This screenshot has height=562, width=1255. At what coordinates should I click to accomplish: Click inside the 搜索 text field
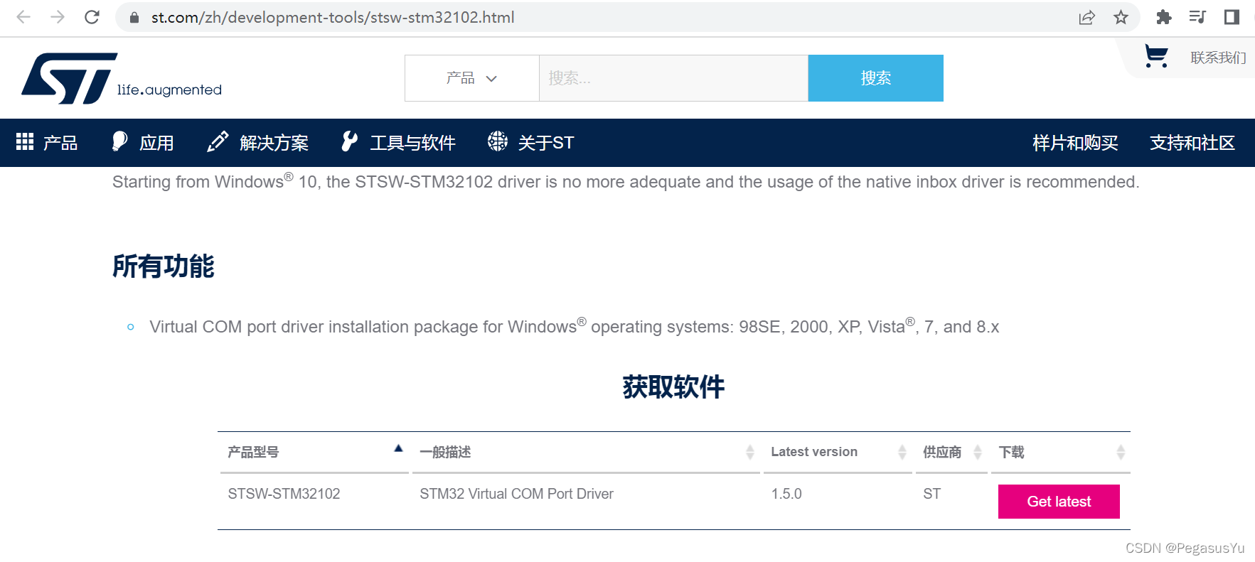(x=673, y=78)
